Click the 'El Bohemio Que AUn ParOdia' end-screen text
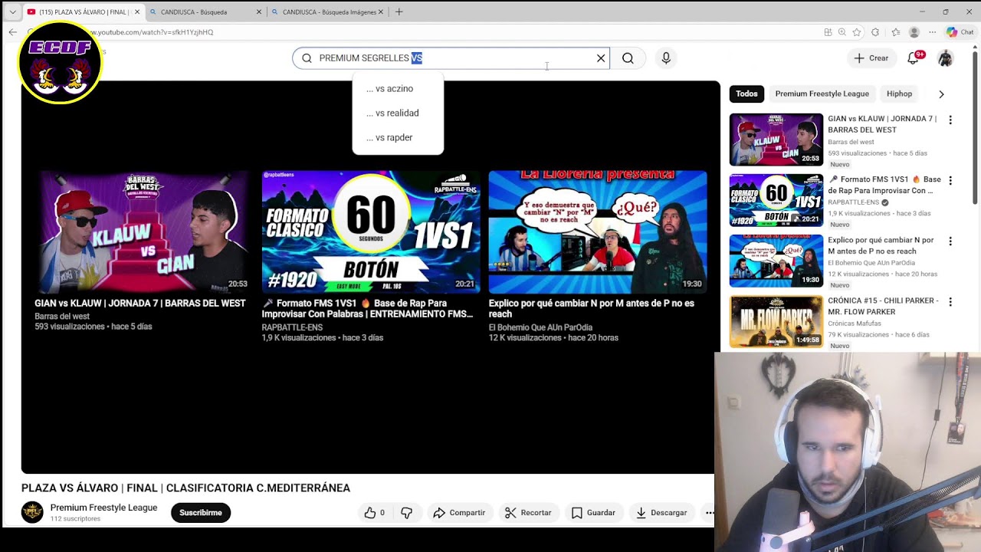The width and height of the screenshot is (981, 552). click(x=540, y=327)
